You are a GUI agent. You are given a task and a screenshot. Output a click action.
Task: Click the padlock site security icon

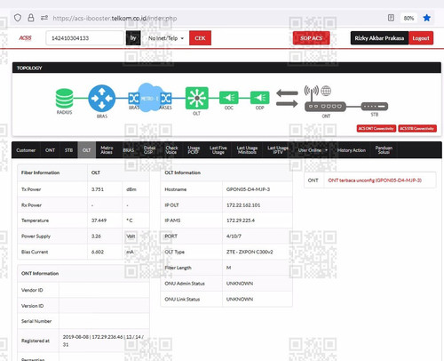(x=31, y=18)
